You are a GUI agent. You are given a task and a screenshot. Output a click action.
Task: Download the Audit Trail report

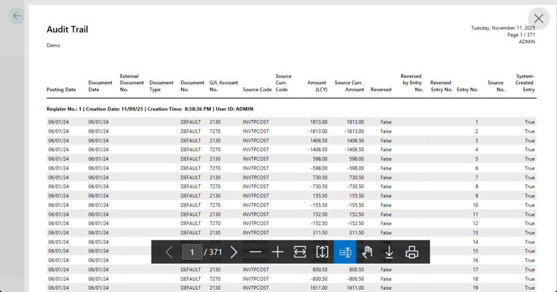(x=389, y=252)
